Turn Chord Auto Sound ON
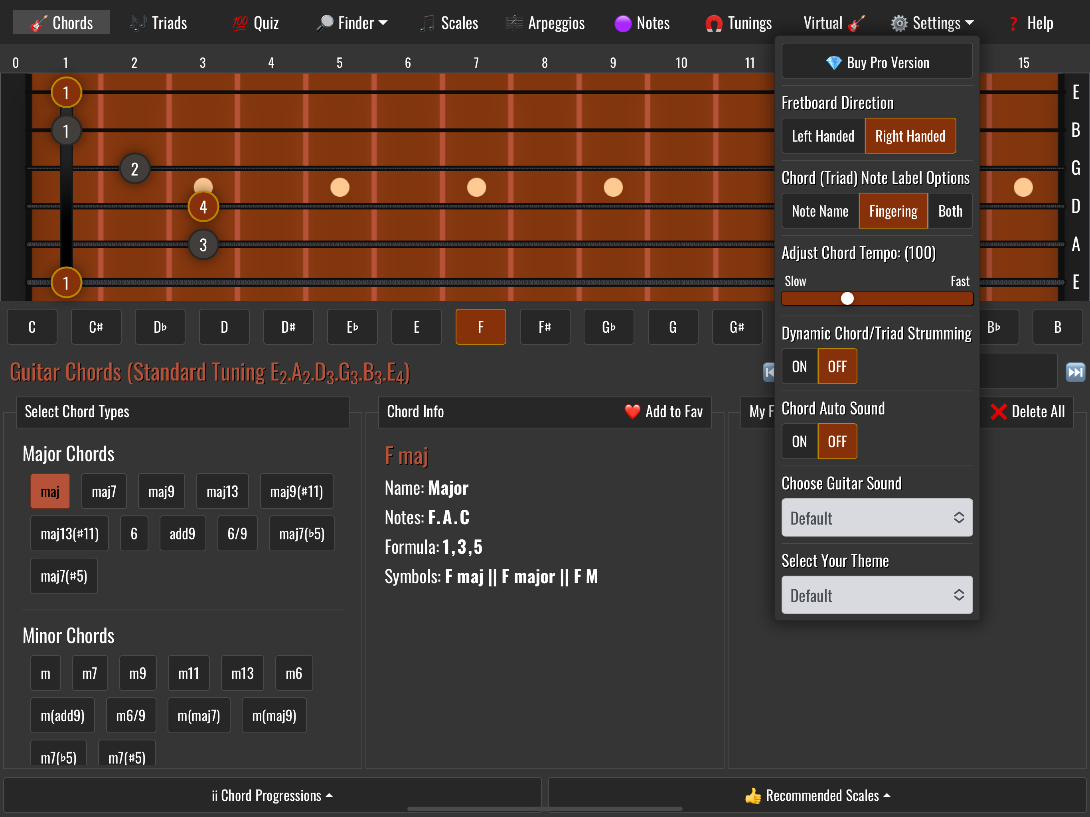 coord(799,442)
